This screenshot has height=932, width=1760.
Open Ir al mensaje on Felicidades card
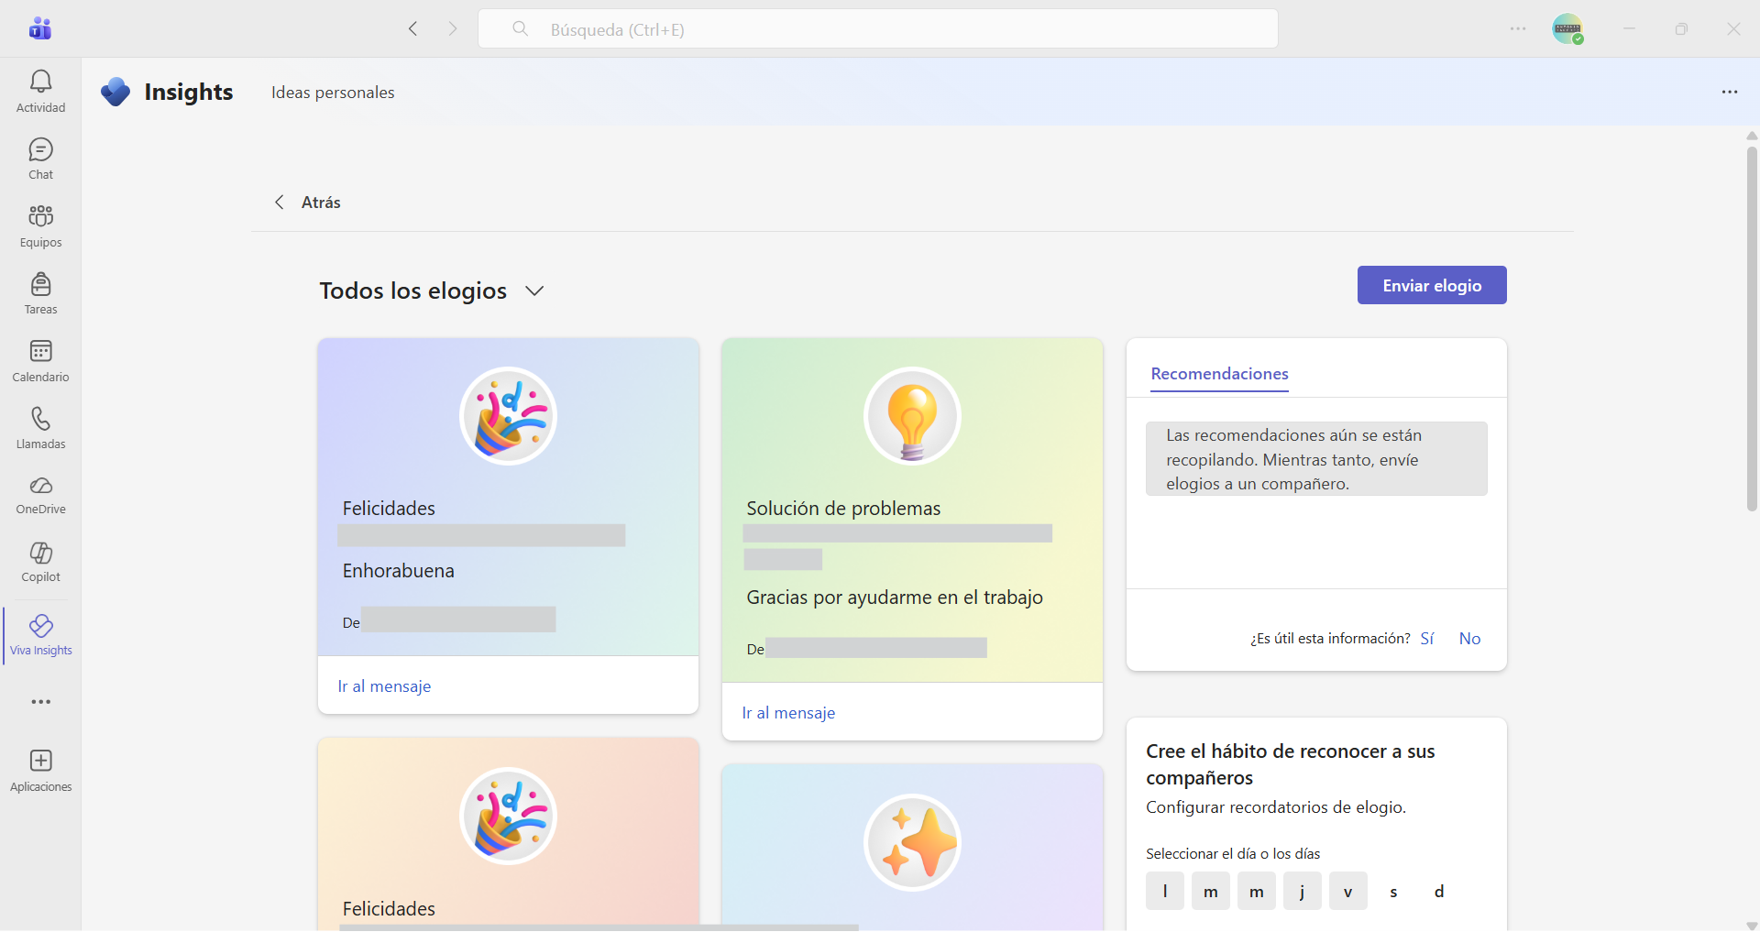384,686
